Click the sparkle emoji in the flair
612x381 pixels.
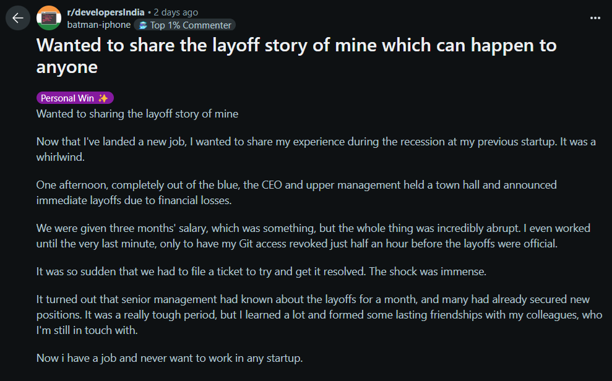103,98
